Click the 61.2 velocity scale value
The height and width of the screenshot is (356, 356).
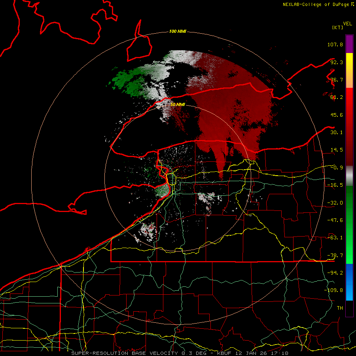[337, 97]
